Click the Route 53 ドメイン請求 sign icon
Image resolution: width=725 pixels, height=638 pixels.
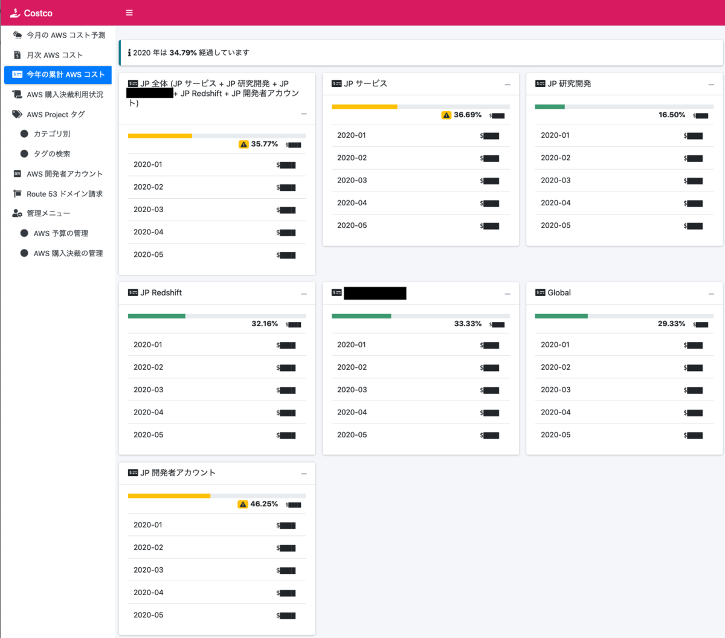coord(18,194)
